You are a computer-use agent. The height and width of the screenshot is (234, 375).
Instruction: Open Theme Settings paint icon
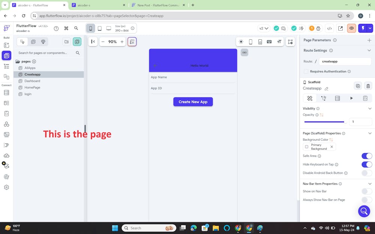[6, 177]
